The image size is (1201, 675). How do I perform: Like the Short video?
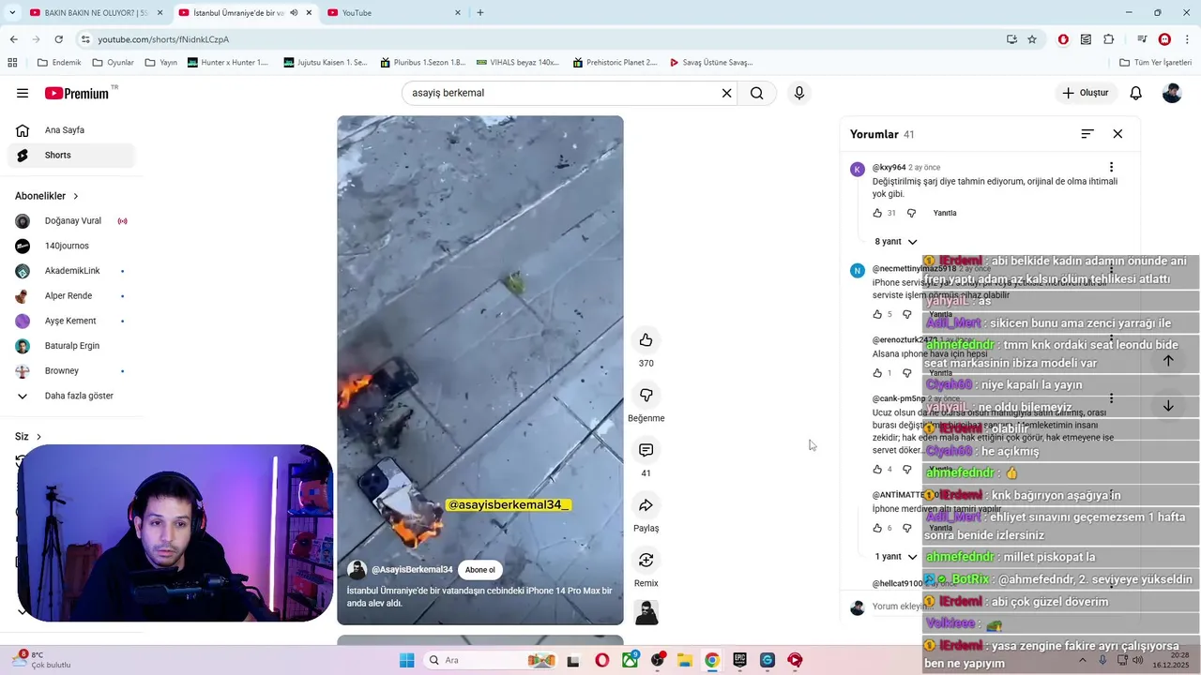(646, 339)
